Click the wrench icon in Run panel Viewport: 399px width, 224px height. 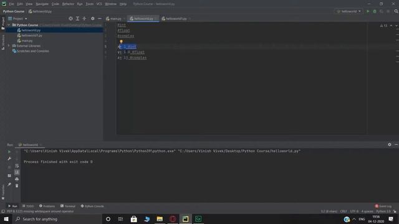point(9,159)
